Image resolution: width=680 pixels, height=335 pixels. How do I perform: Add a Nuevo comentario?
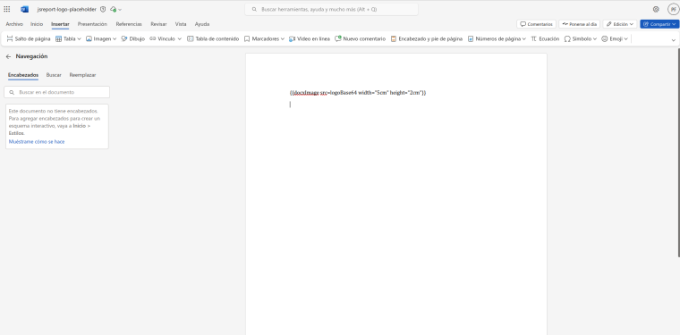point(360,39)
